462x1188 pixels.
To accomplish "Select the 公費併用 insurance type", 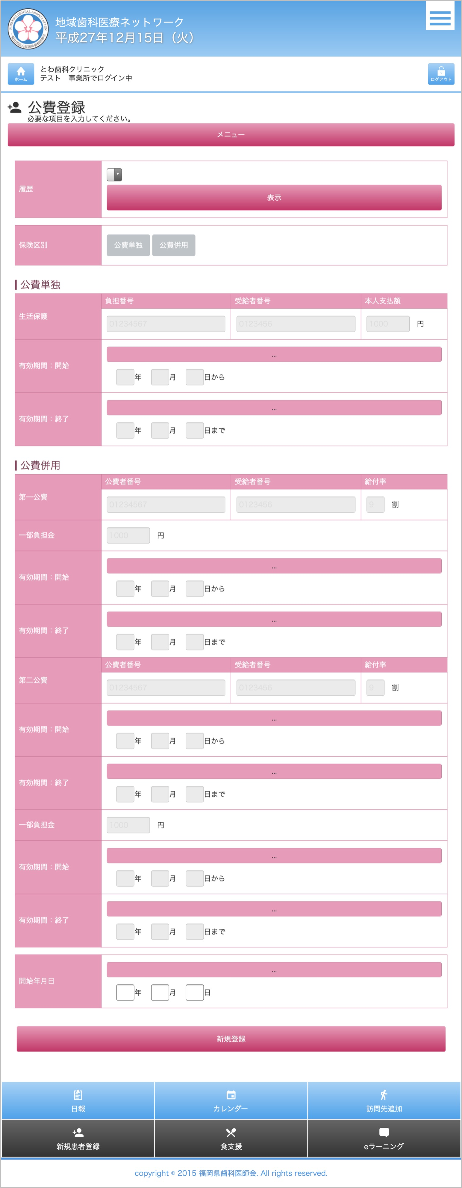I will point(173,245).
